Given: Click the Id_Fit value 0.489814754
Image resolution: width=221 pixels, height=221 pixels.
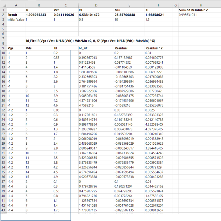Looking at the screenshot, I should 96,120.
